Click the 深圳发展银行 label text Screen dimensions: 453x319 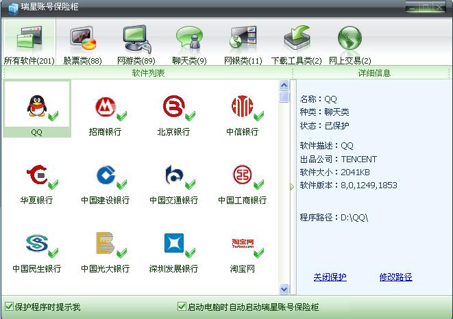(173, 269)
